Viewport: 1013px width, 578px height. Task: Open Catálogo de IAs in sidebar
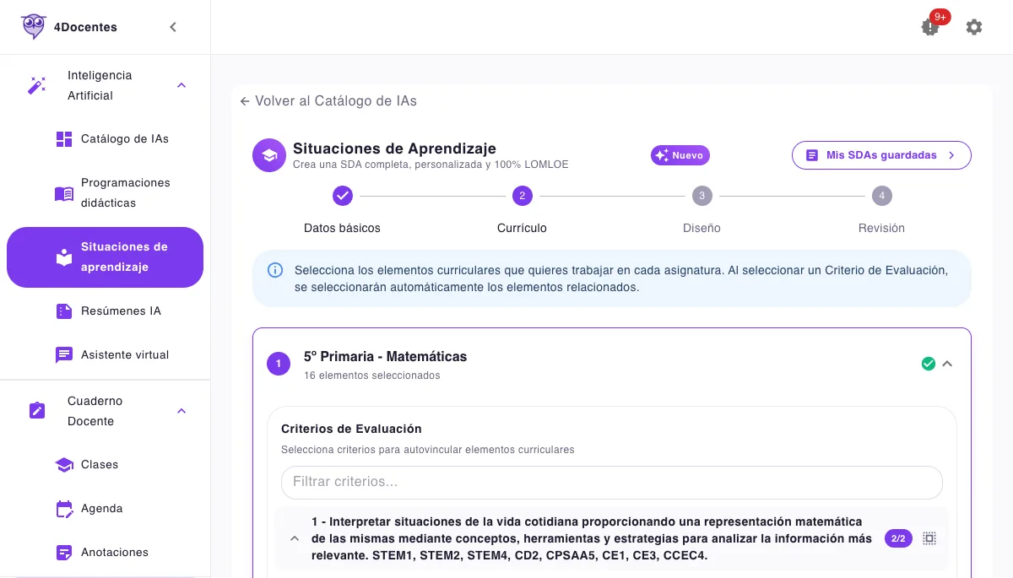[x=105, y=139]
